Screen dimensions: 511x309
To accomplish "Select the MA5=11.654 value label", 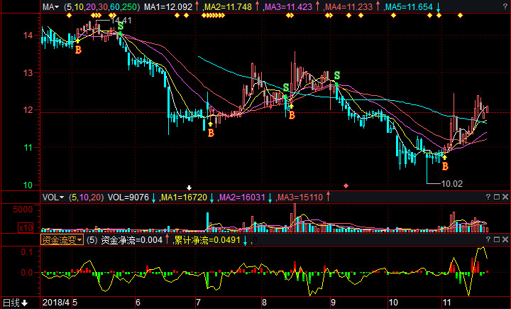I will [x=409, y=6].
